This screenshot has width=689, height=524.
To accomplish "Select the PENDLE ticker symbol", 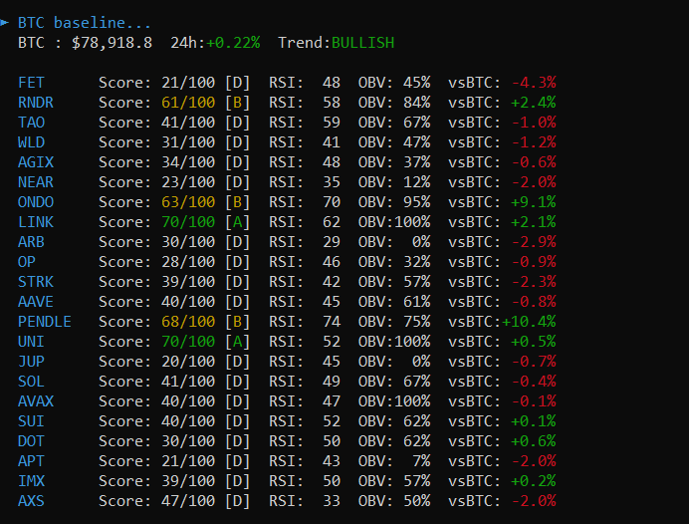I will [x=45, y=322].
